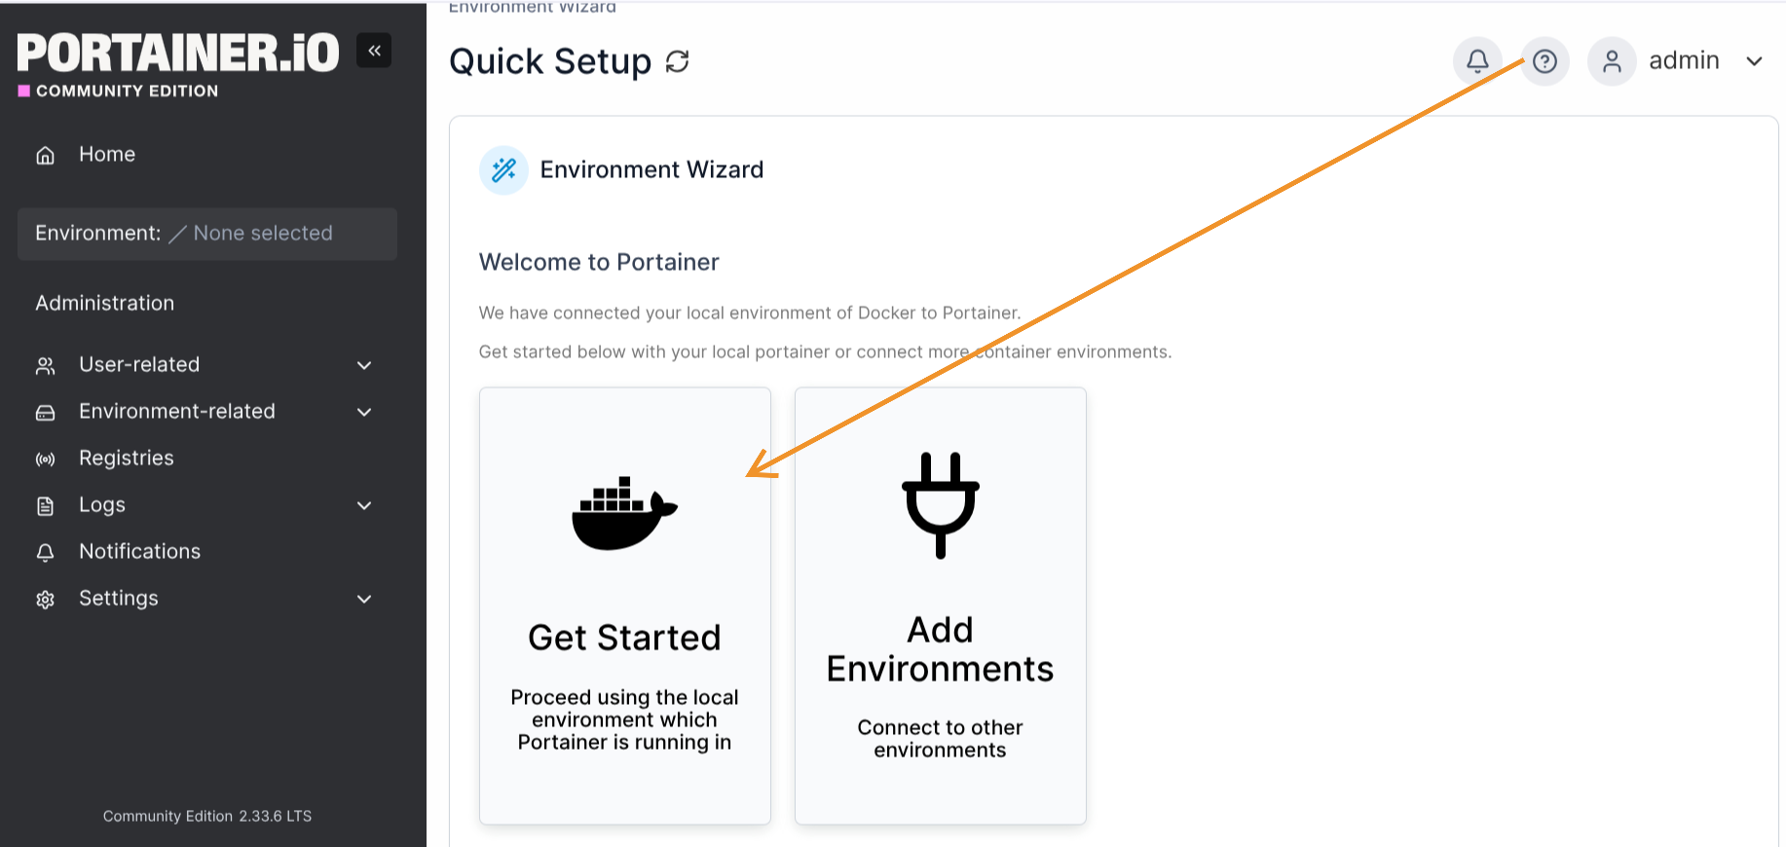Expand the Environment-related section chevron
Image resolution: width=1786 pixels, height=847 pixels.
click(364, 412)
